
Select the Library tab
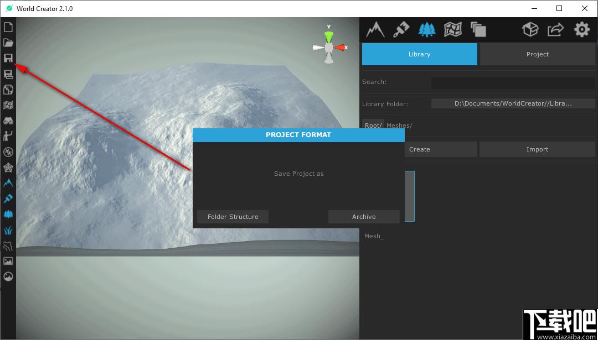(420, 54)
